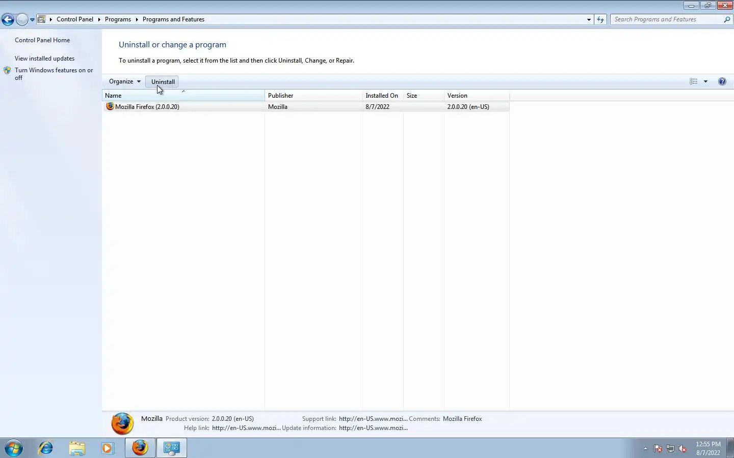This screenshot has width=734, height=458.
Task: Sort list by Size column header
Action: click(424, 96)
